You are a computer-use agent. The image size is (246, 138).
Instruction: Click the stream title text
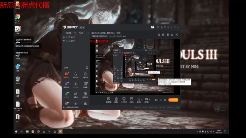tap(103, 33)
